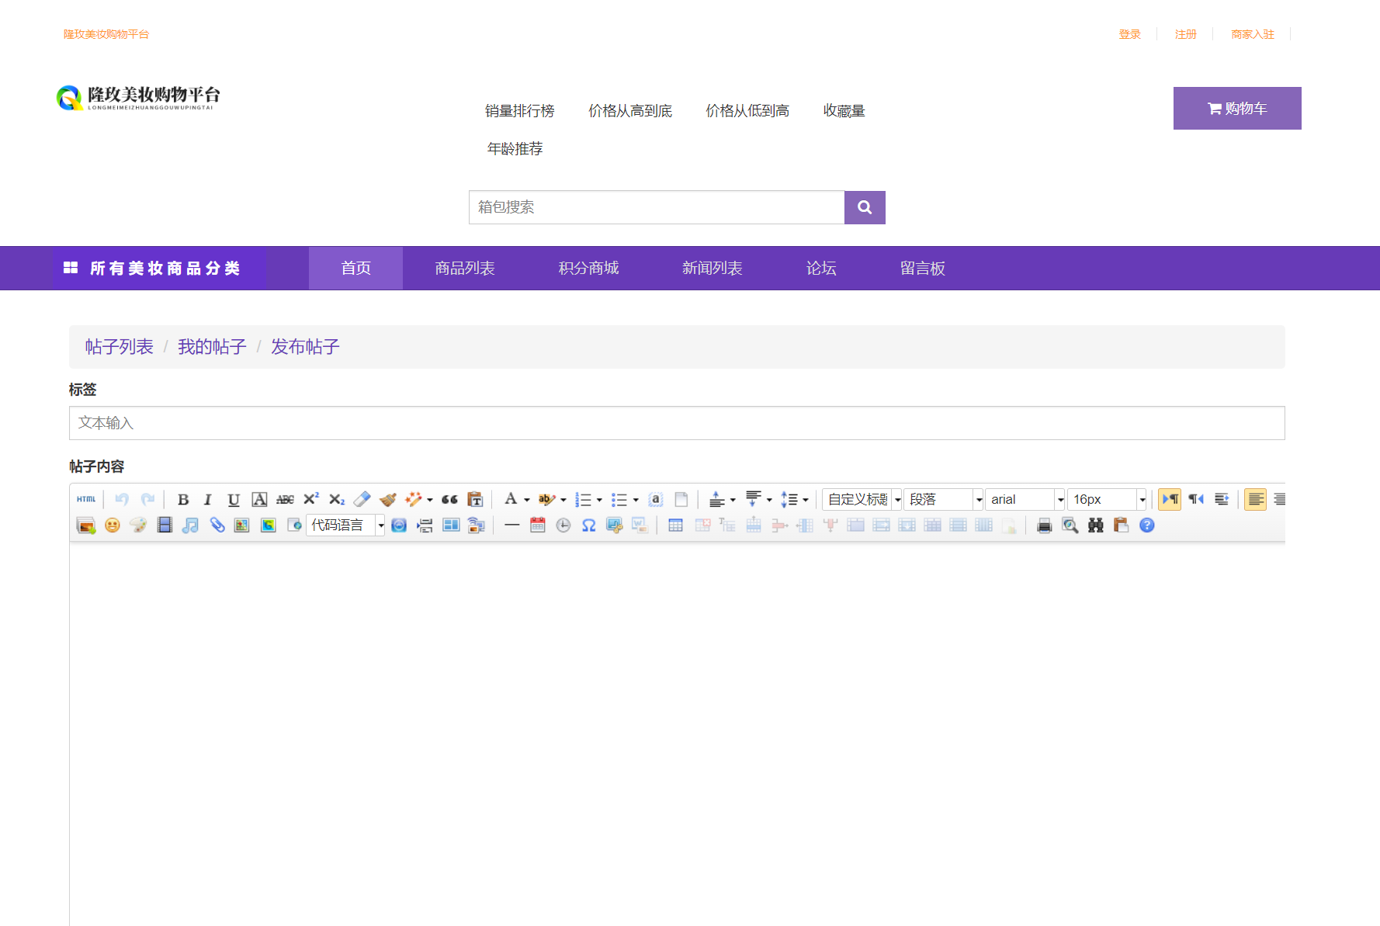Open 留言板 navigation tab

tap(923, 269)
